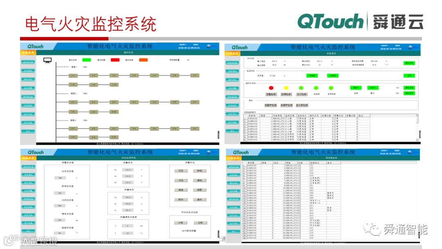This screenshot has height=249, width=442.
Task: Click the monitor icon on the 通讯状态 screen
Action: pos(47,60)
